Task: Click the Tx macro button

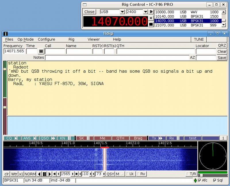Action: [x=157, y=138]
